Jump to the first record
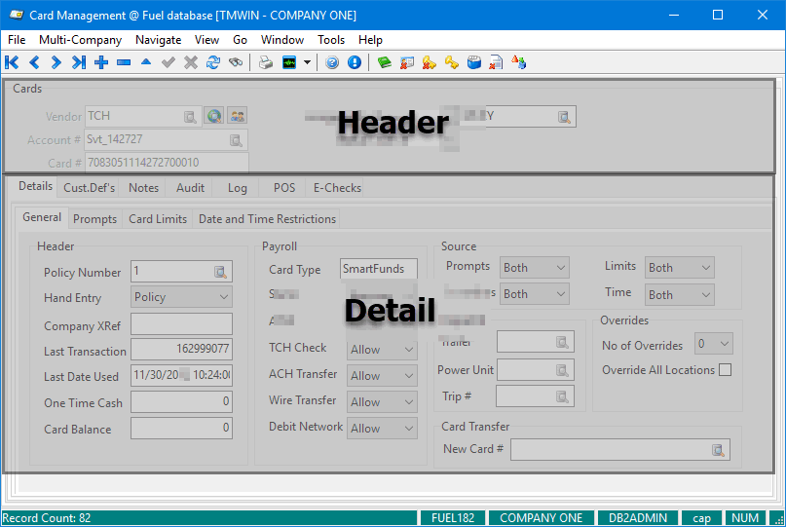Screen dimensions: 786x527 [12, 62]
